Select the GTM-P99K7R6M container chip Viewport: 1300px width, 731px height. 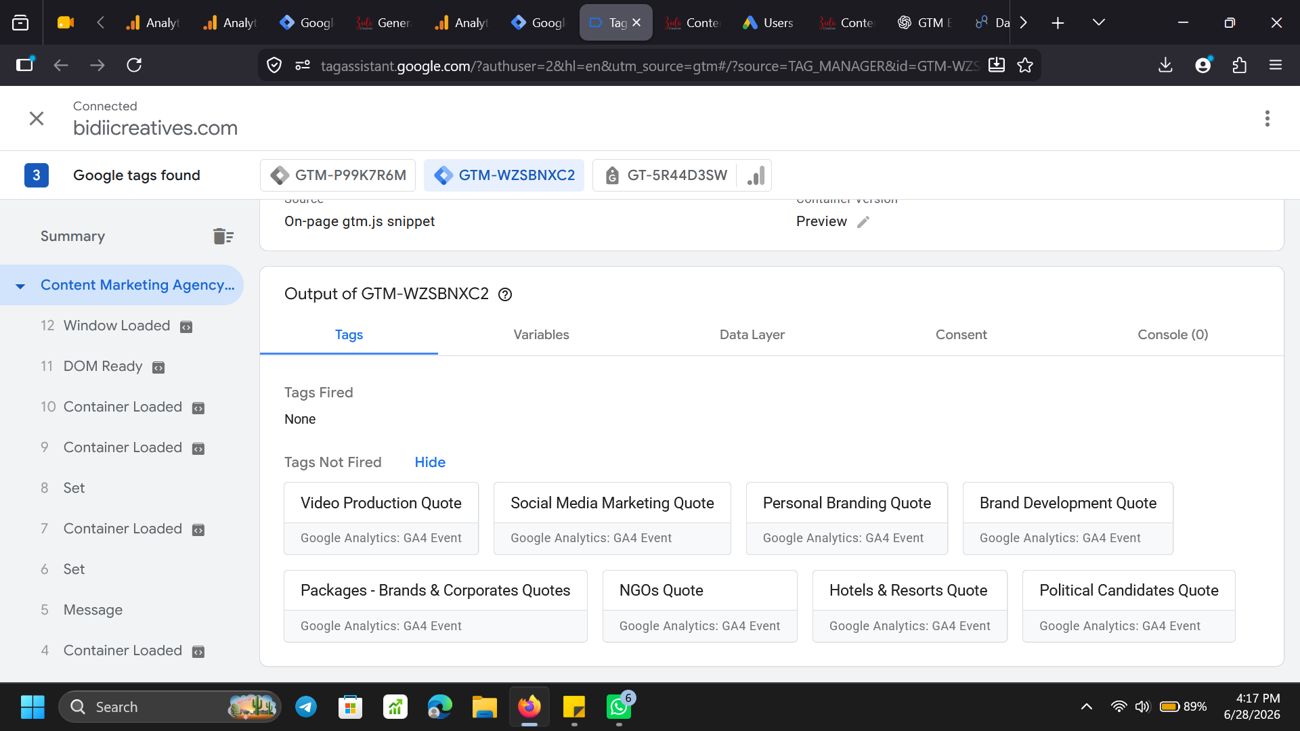click(338, 175)
